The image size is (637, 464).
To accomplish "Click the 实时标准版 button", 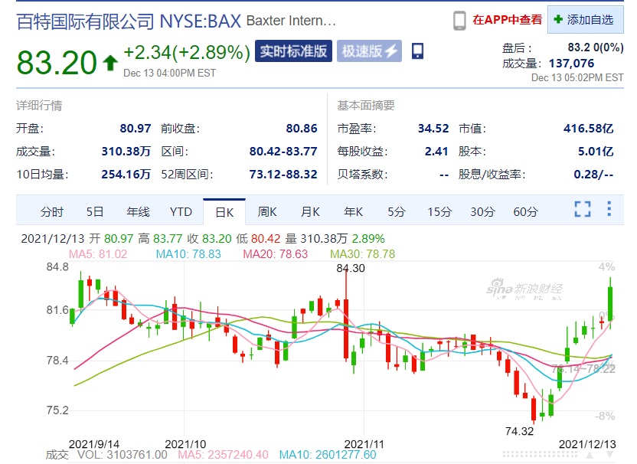I will click(x=293, y=51).
